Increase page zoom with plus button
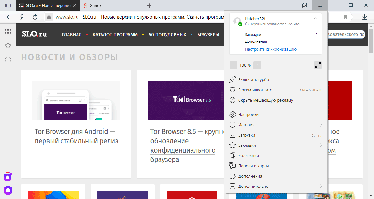Image resolution: width=374 pixels, height=199 pixels. (257, 65)
